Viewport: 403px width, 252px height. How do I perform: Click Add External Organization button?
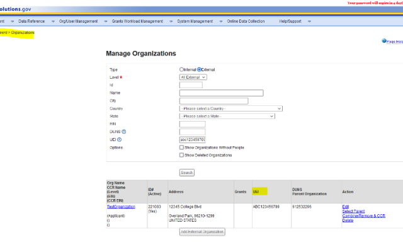click(202, 231)
